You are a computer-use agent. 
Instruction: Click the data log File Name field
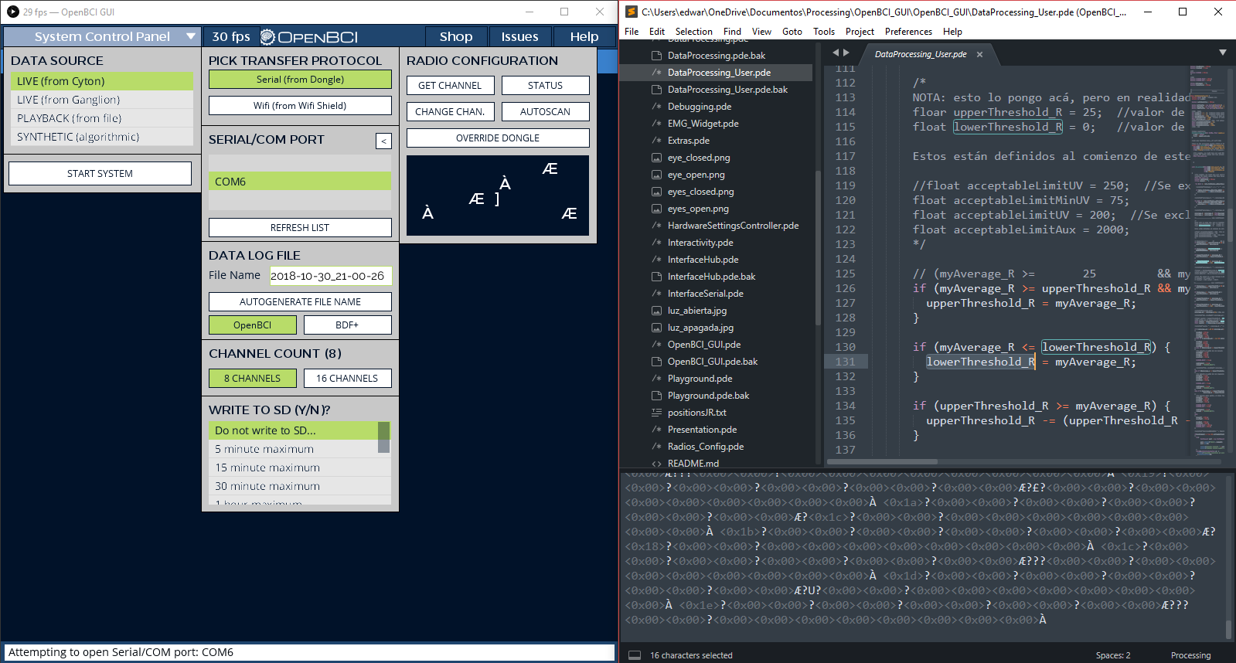pyautogui.click(x=331, y=276)
